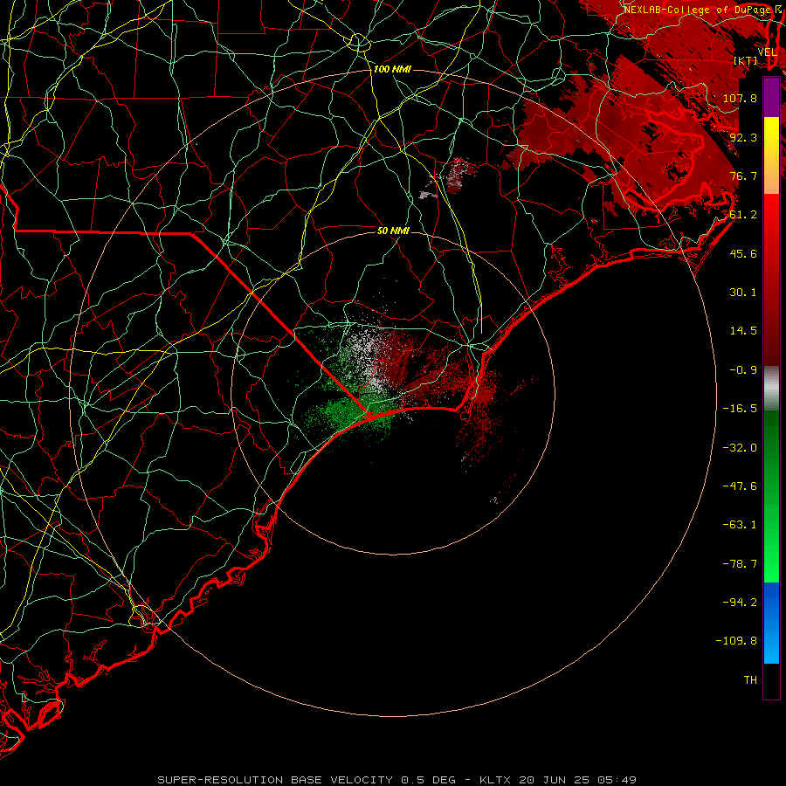The image size is (786, 786).
Task: Select the 61.2 value on velocity scale
Action: (743, 215)
